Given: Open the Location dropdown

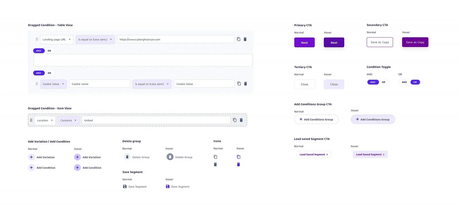Looking at the screenshot, I should (x=45, y=120).
